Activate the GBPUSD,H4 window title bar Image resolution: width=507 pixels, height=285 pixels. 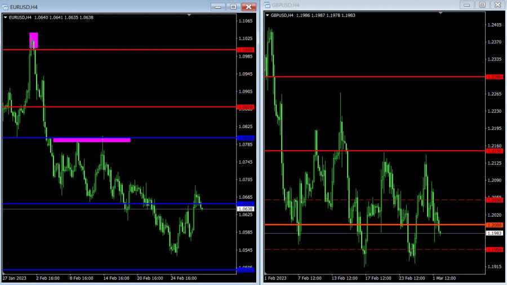point(361,5)
